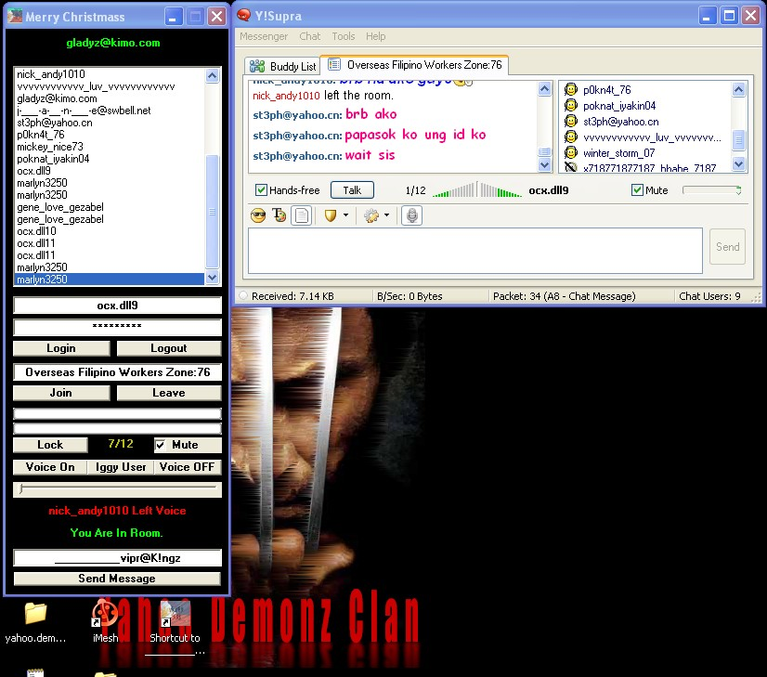Screen dimensions: 767x677
Task: Select gladyz@kimo.com in the list box
Action: click(x=110, y=98)
